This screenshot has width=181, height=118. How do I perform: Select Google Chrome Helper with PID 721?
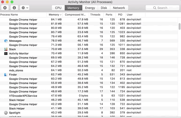(89, 66)
